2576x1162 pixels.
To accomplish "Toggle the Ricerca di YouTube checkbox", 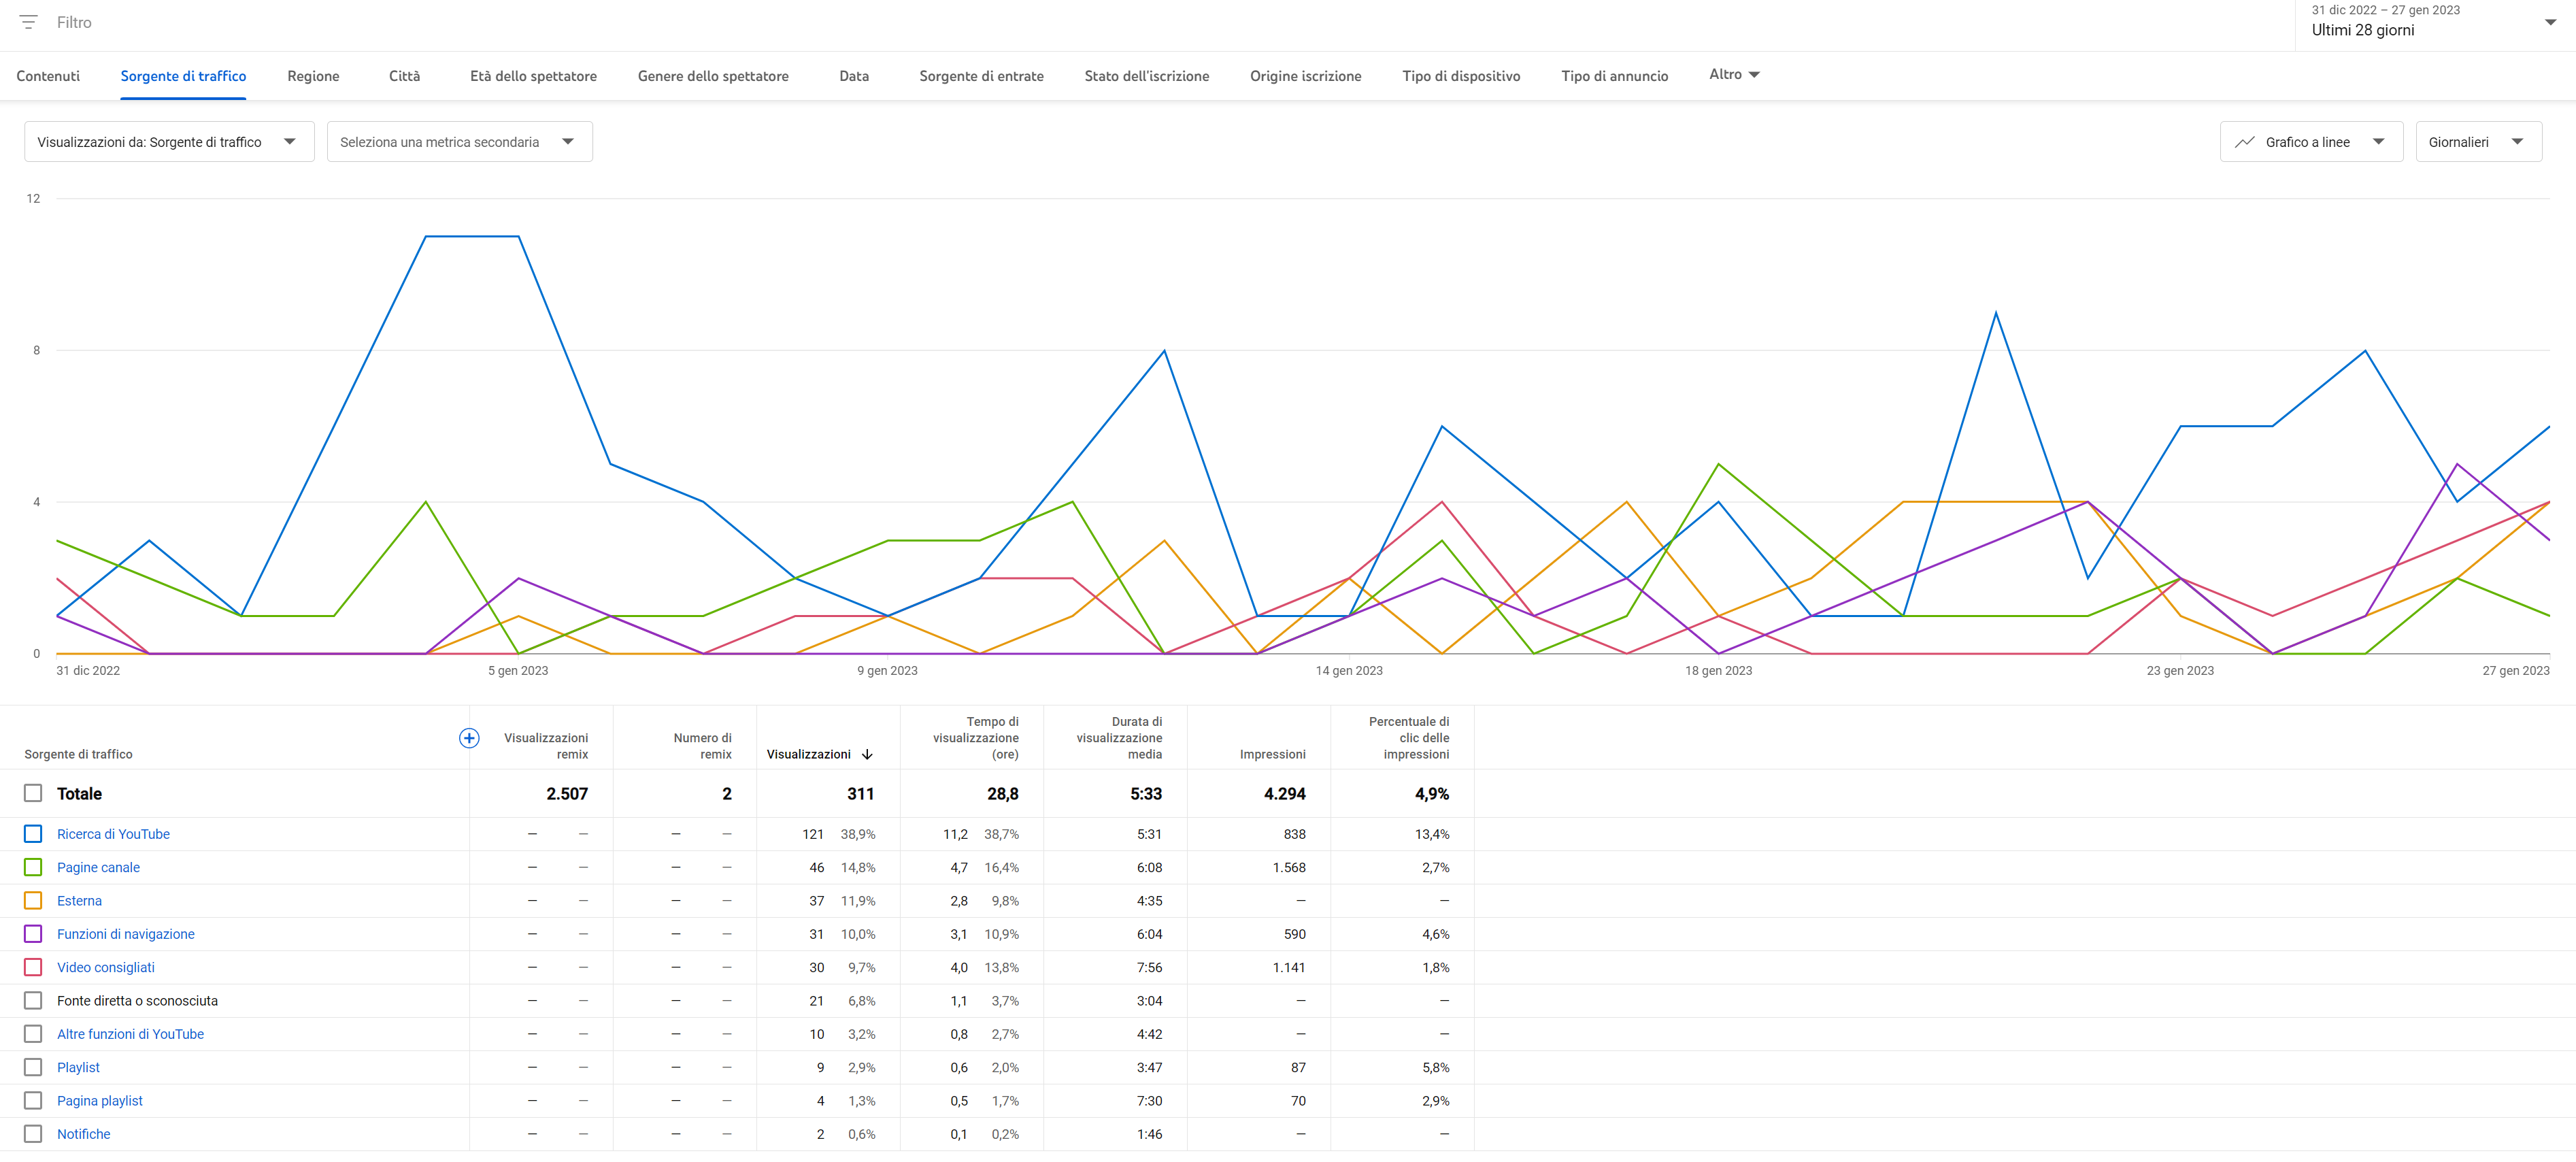I will click(x=33, y=834).
